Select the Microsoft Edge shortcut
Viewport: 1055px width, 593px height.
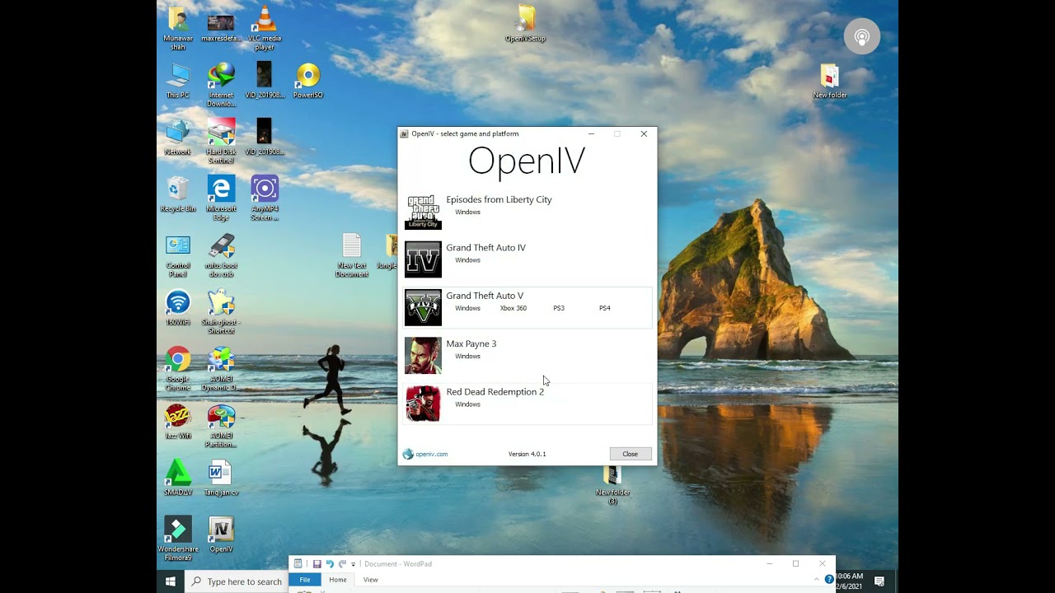tap(221, 198)
